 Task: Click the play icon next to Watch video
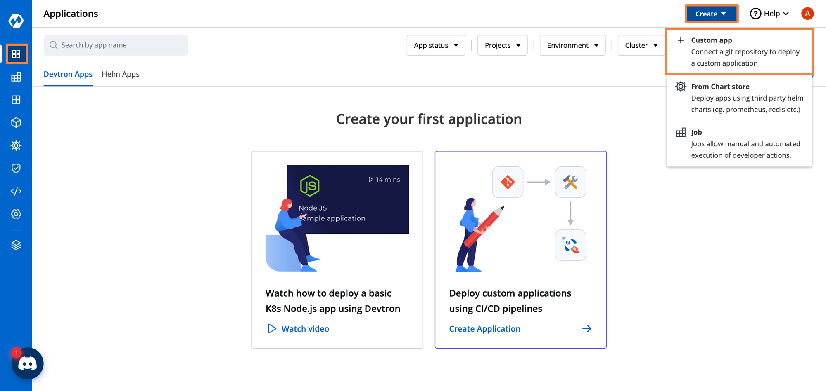(272, 329)
